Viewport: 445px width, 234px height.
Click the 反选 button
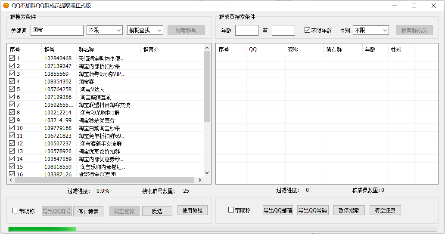pos(157,211)
